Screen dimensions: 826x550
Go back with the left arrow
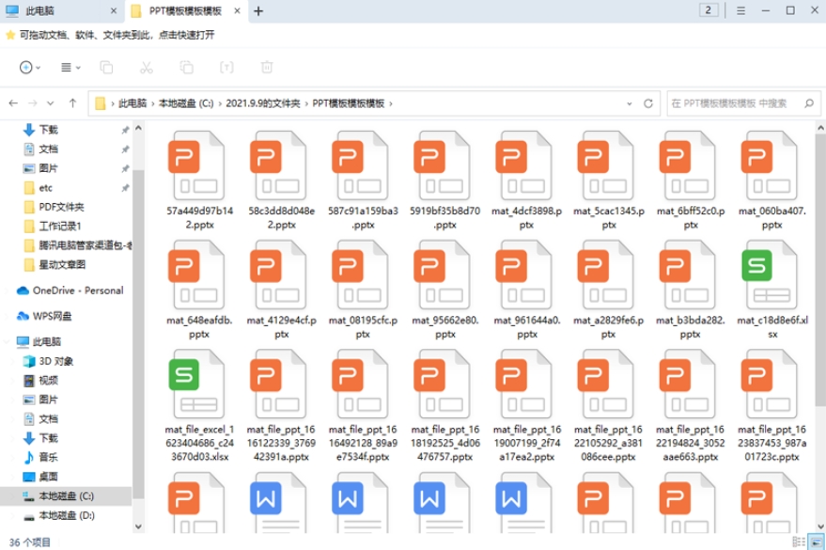click(13, 103)
